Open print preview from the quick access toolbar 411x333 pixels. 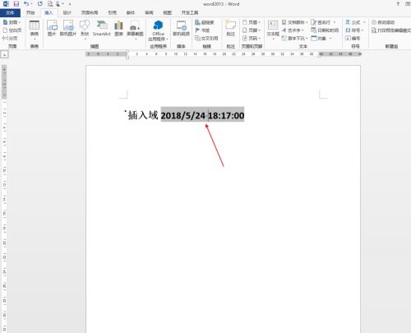click(x=50, y=4)
